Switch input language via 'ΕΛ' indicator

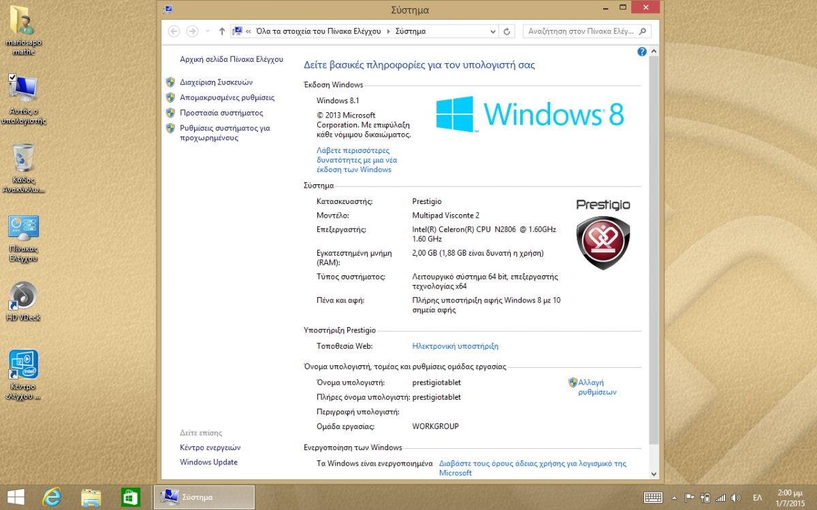pos(757,498)
